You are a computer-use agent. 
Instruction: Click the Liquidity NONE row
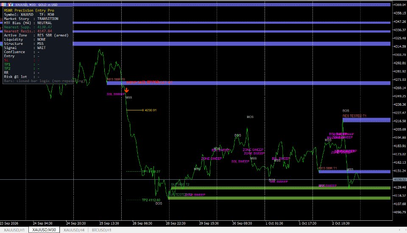click(25, 39)
